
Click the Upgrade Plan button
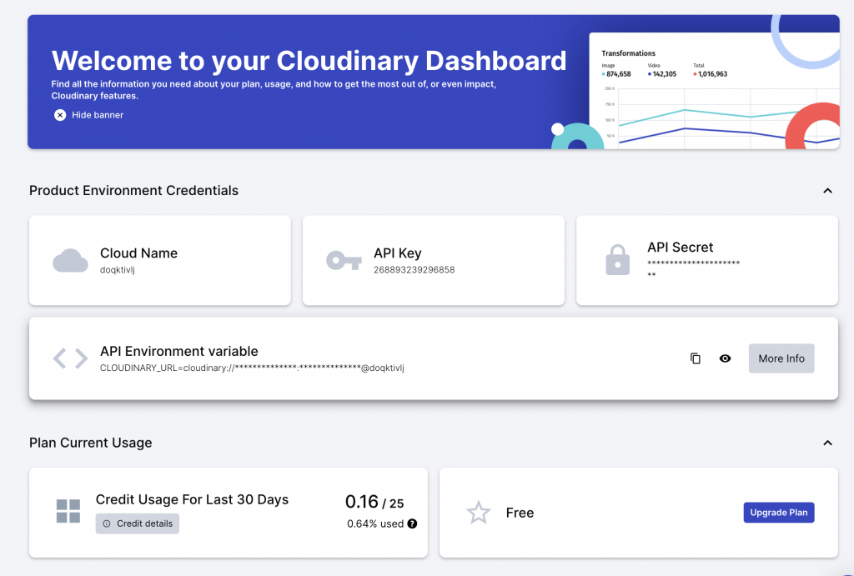pyautogui.click(x=779, y=513)
